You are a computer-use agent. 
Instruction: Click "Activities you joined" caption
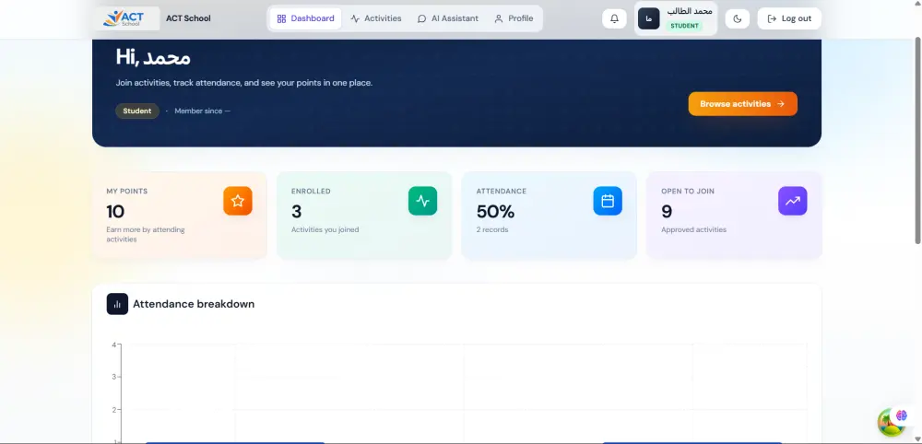coord(325,229)
